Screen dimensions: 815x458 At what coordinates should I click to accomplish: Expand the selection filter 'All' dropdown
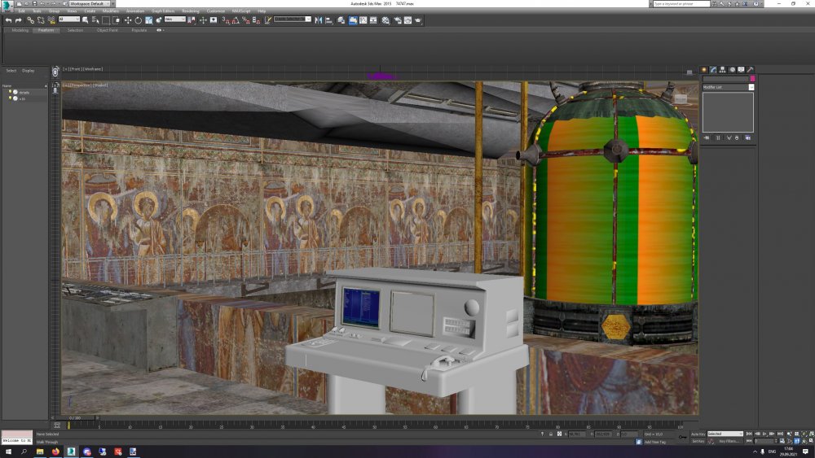[x=68, y=20]
